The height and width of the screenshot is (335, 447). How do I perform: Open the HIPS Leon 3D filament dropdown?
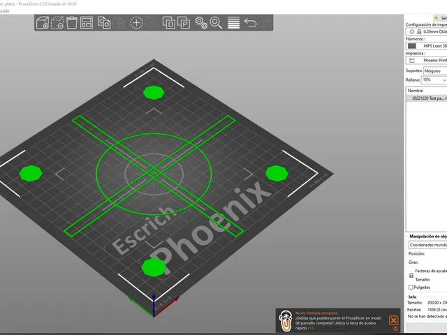(x=427, y=46)
